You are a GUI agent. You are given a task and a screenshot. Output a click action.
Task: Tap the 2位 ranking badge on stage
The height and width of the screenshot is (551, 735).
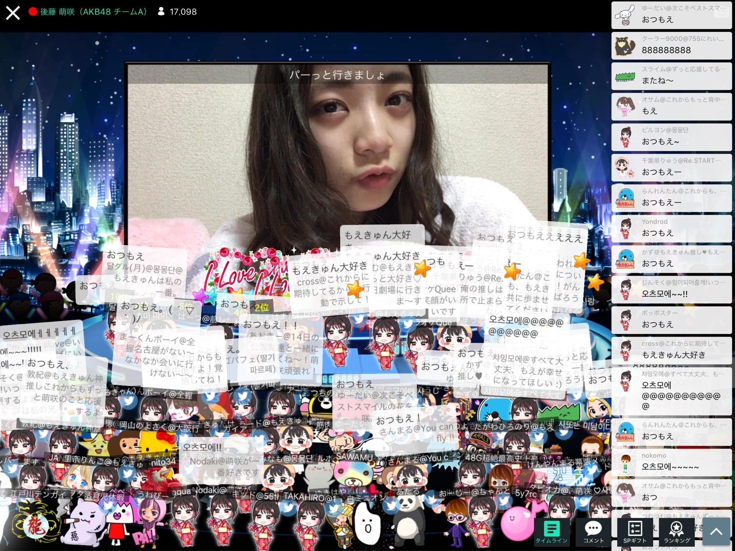(262, 307)
